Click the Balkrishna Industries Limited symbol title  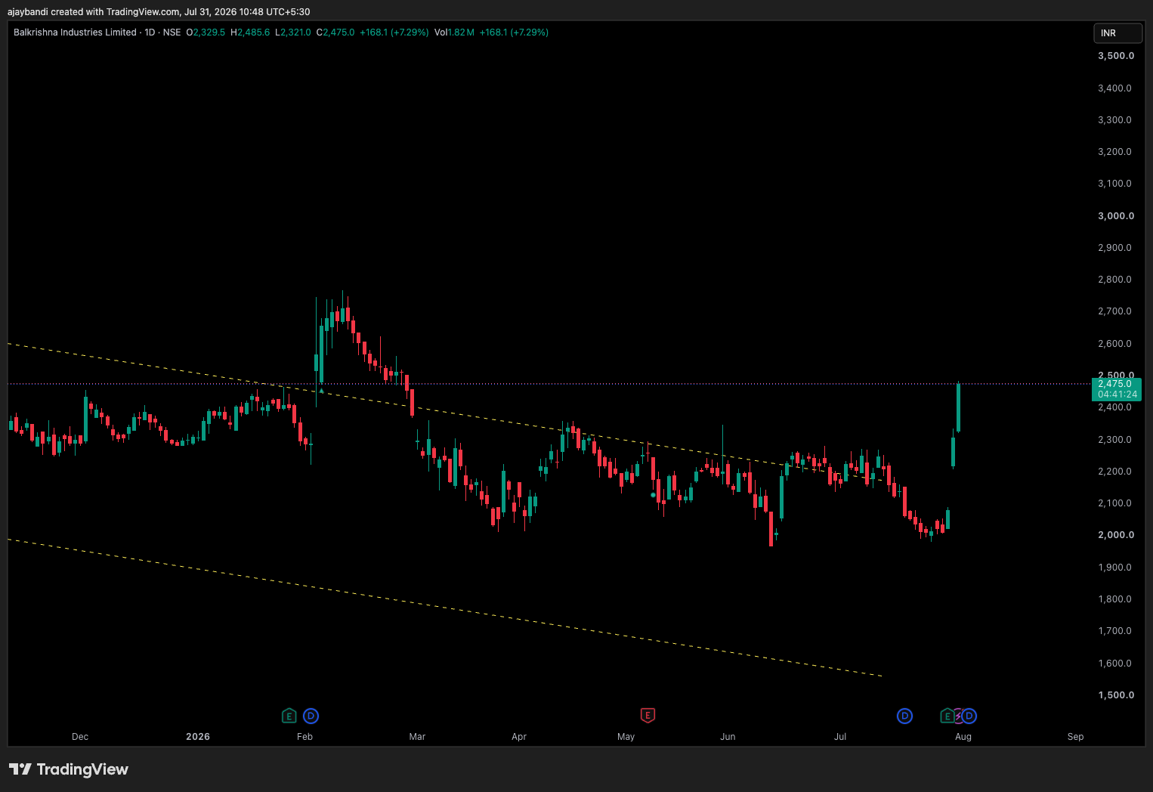75,32
